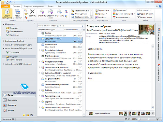Open Committee meeting tomorrow message
The width and height of the screenshot is (163, 122).
click(60, 109)
